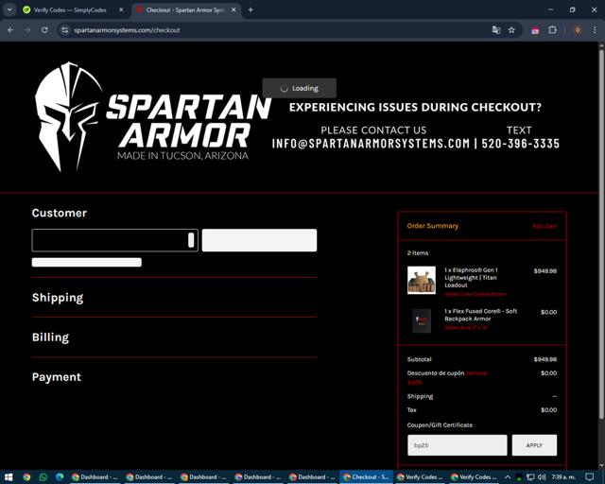
Task: Switch to the Checkout window taskbar button
Action: [x=366, y=477]
